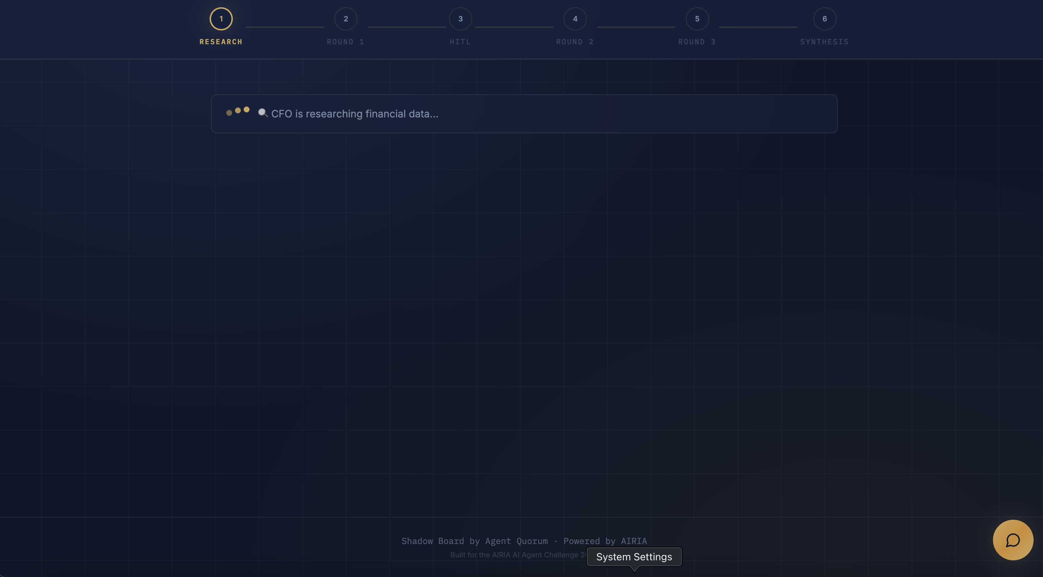Click the ROUND 1 step label

(345, 42)
